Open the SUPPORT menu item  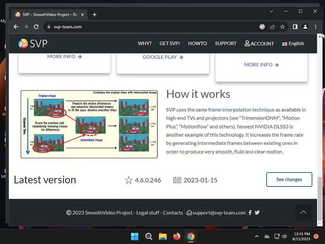click(x=226, y=43)
